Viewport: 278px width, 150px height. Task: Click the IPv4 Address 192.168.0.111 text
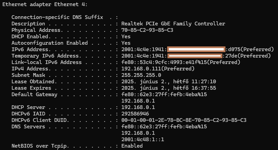tap(141, 69)
